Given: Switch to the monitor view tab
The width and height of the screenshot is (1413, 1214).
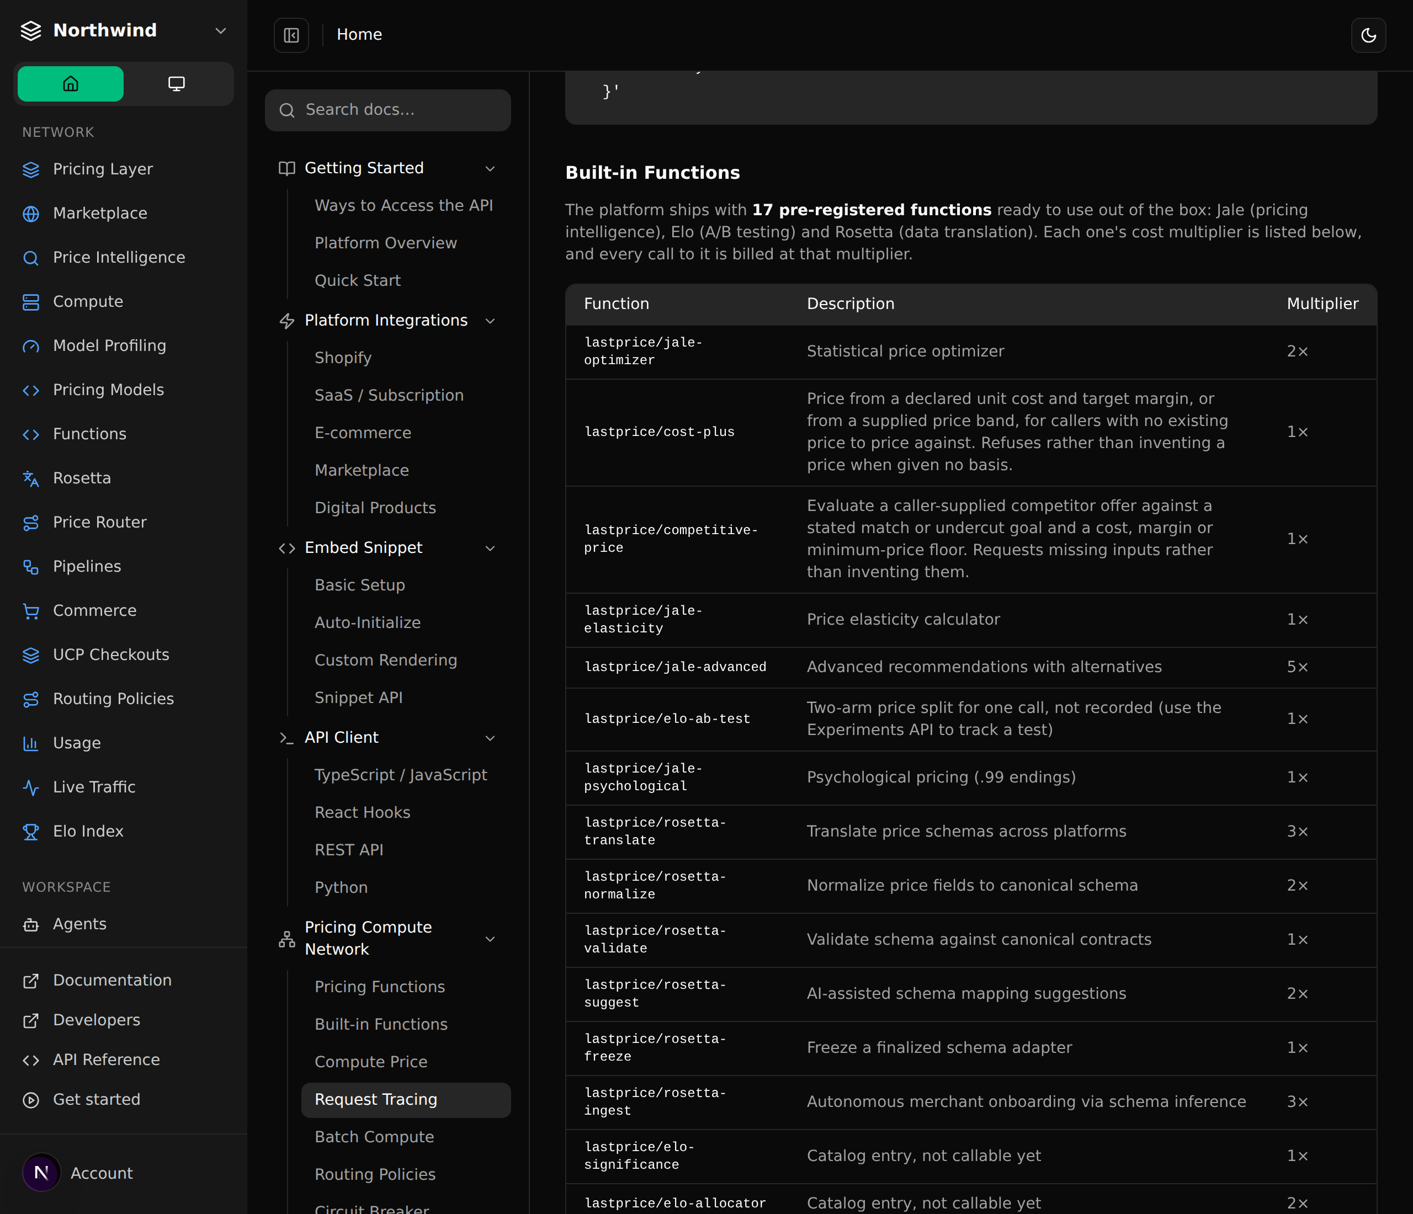Looking at the screenshot, I should (x=177, y=84).
